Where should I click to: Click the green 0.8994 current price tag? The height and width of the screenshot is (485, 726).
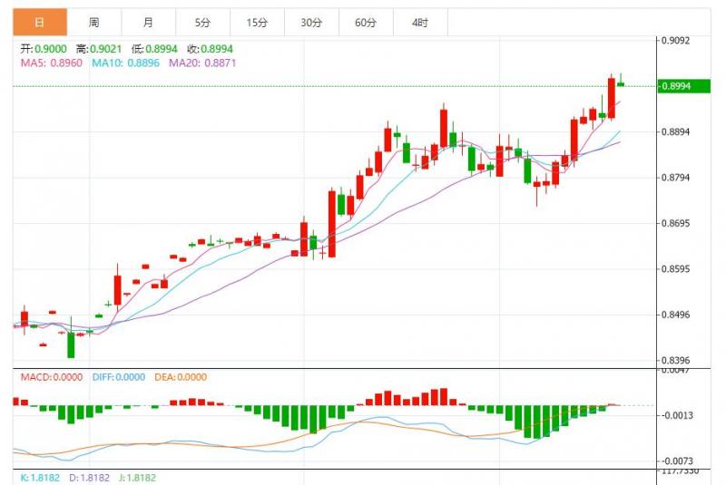pos(684,86)
